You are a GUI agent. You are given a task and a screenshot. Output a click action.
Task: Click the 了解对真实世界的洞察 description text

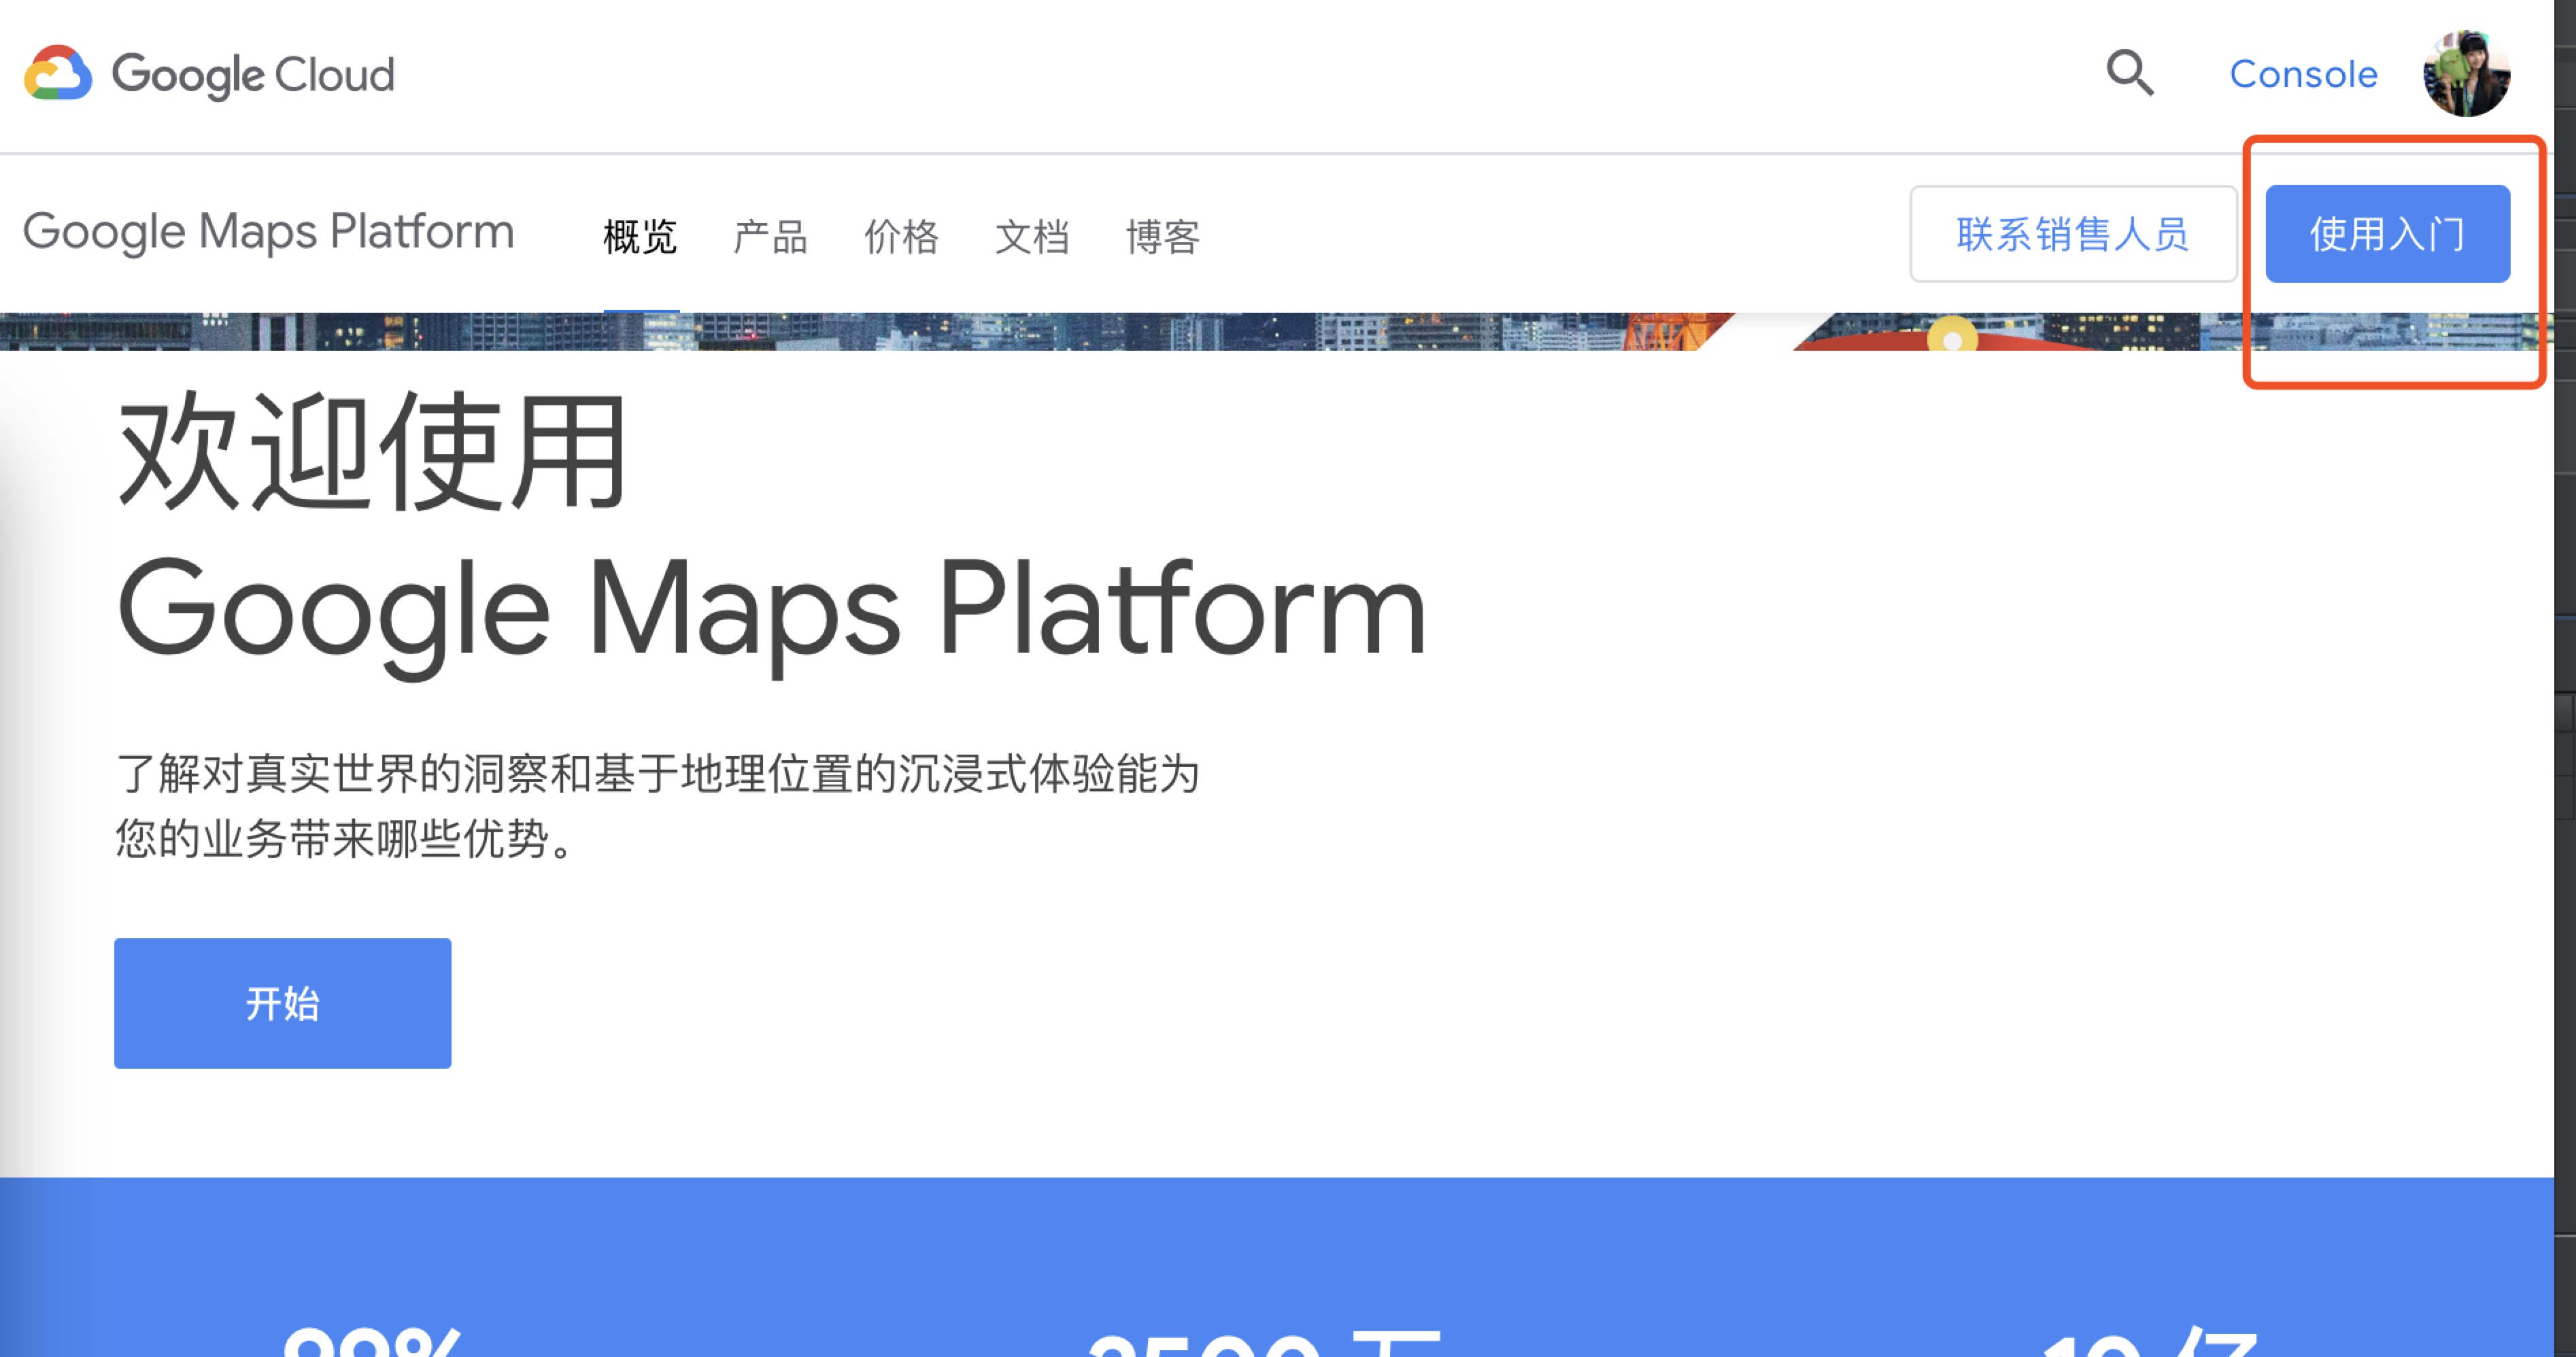tap(657, 806)
